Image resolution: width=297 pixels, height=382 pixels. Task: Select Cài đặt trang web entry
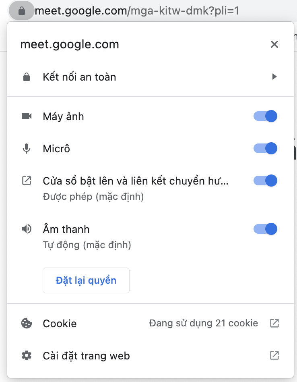point(86,355)
